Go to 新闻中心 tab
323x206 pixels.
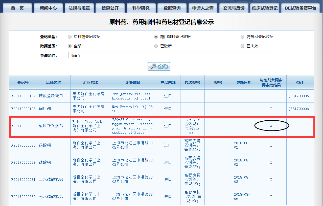[x=48, y=8]
